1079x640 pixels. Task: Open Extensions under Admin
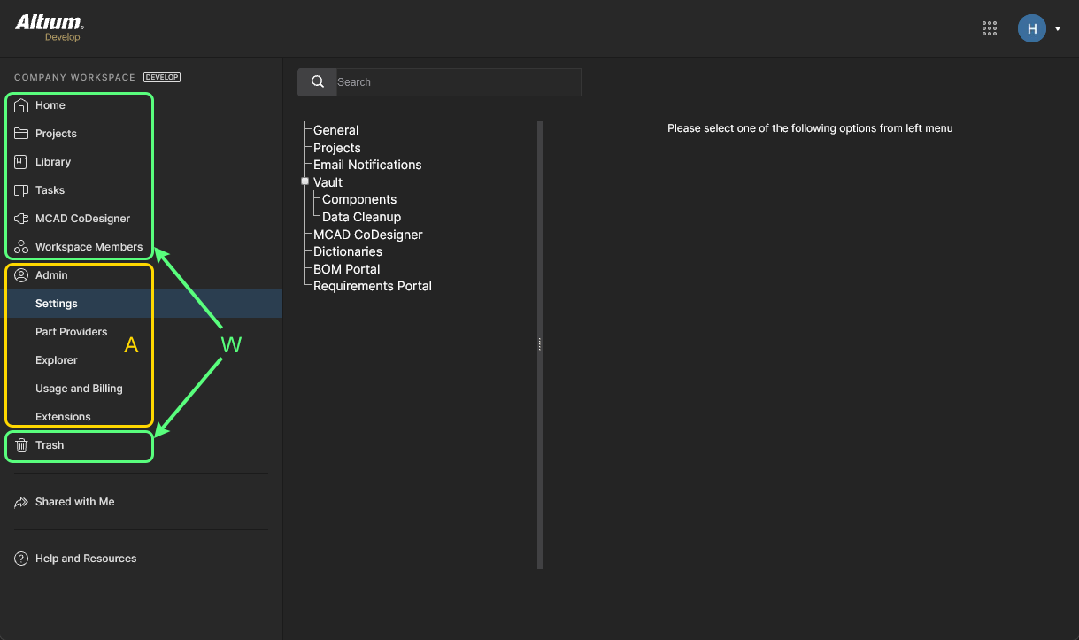coord(63,417)
